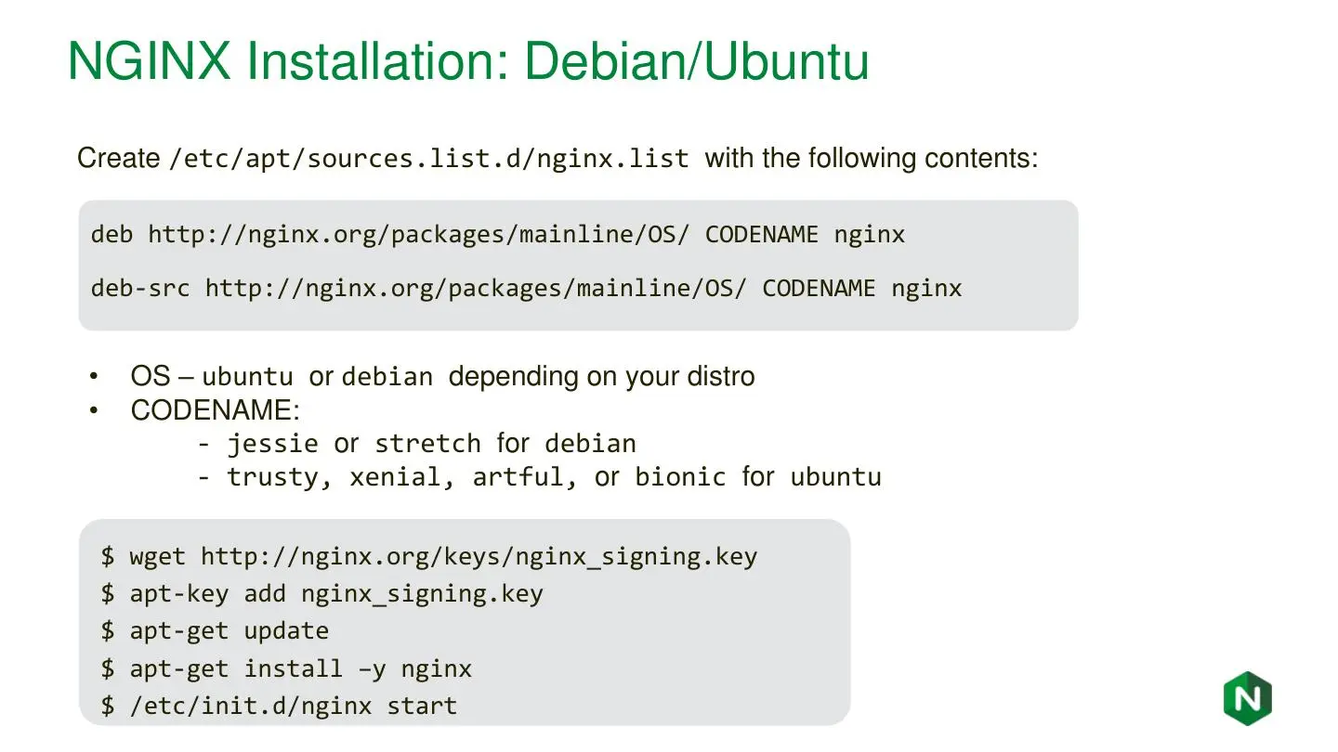
Task: Click the 'CODENAME:' bullet label
Action: (x=216, y=410)
